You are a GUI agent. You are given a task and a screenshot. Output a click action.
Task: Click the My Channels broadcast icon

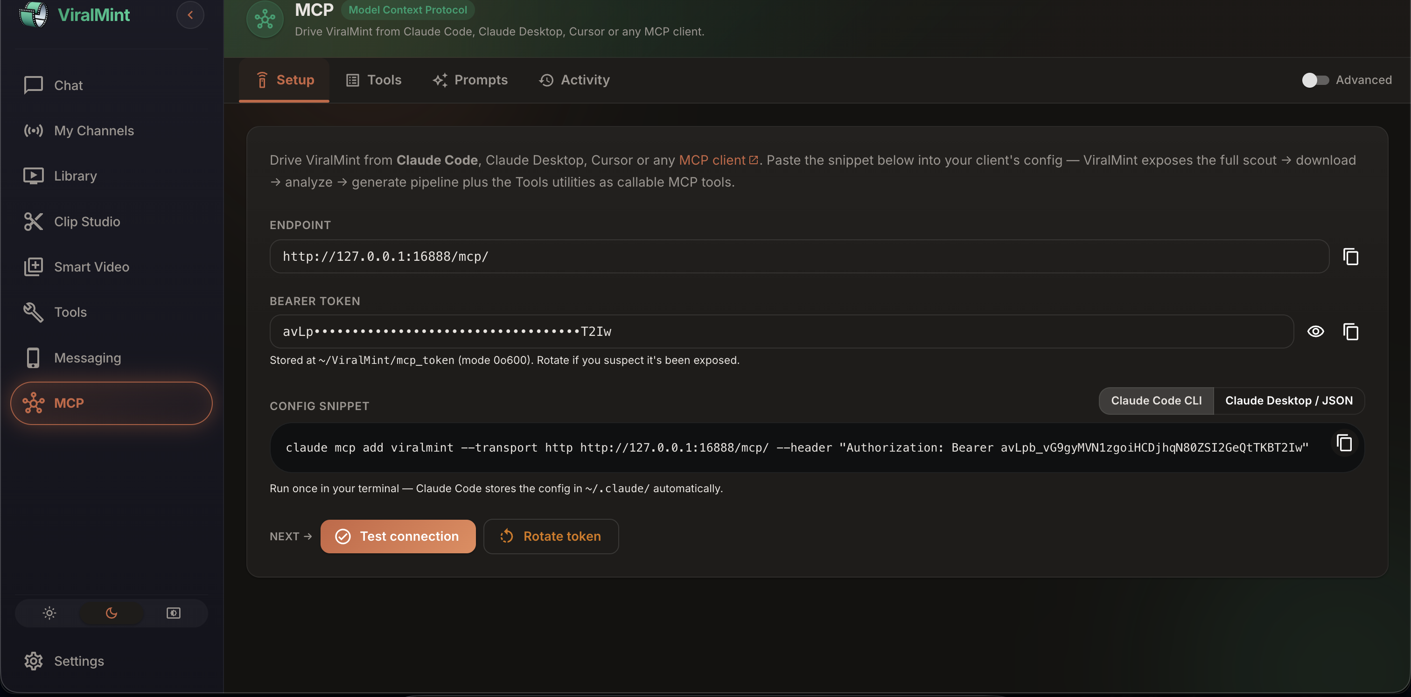tap(34, 131)
